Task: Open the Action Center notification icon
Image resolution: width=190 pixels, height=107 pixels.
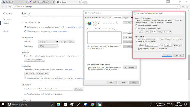Action: [x=185, y=104]
